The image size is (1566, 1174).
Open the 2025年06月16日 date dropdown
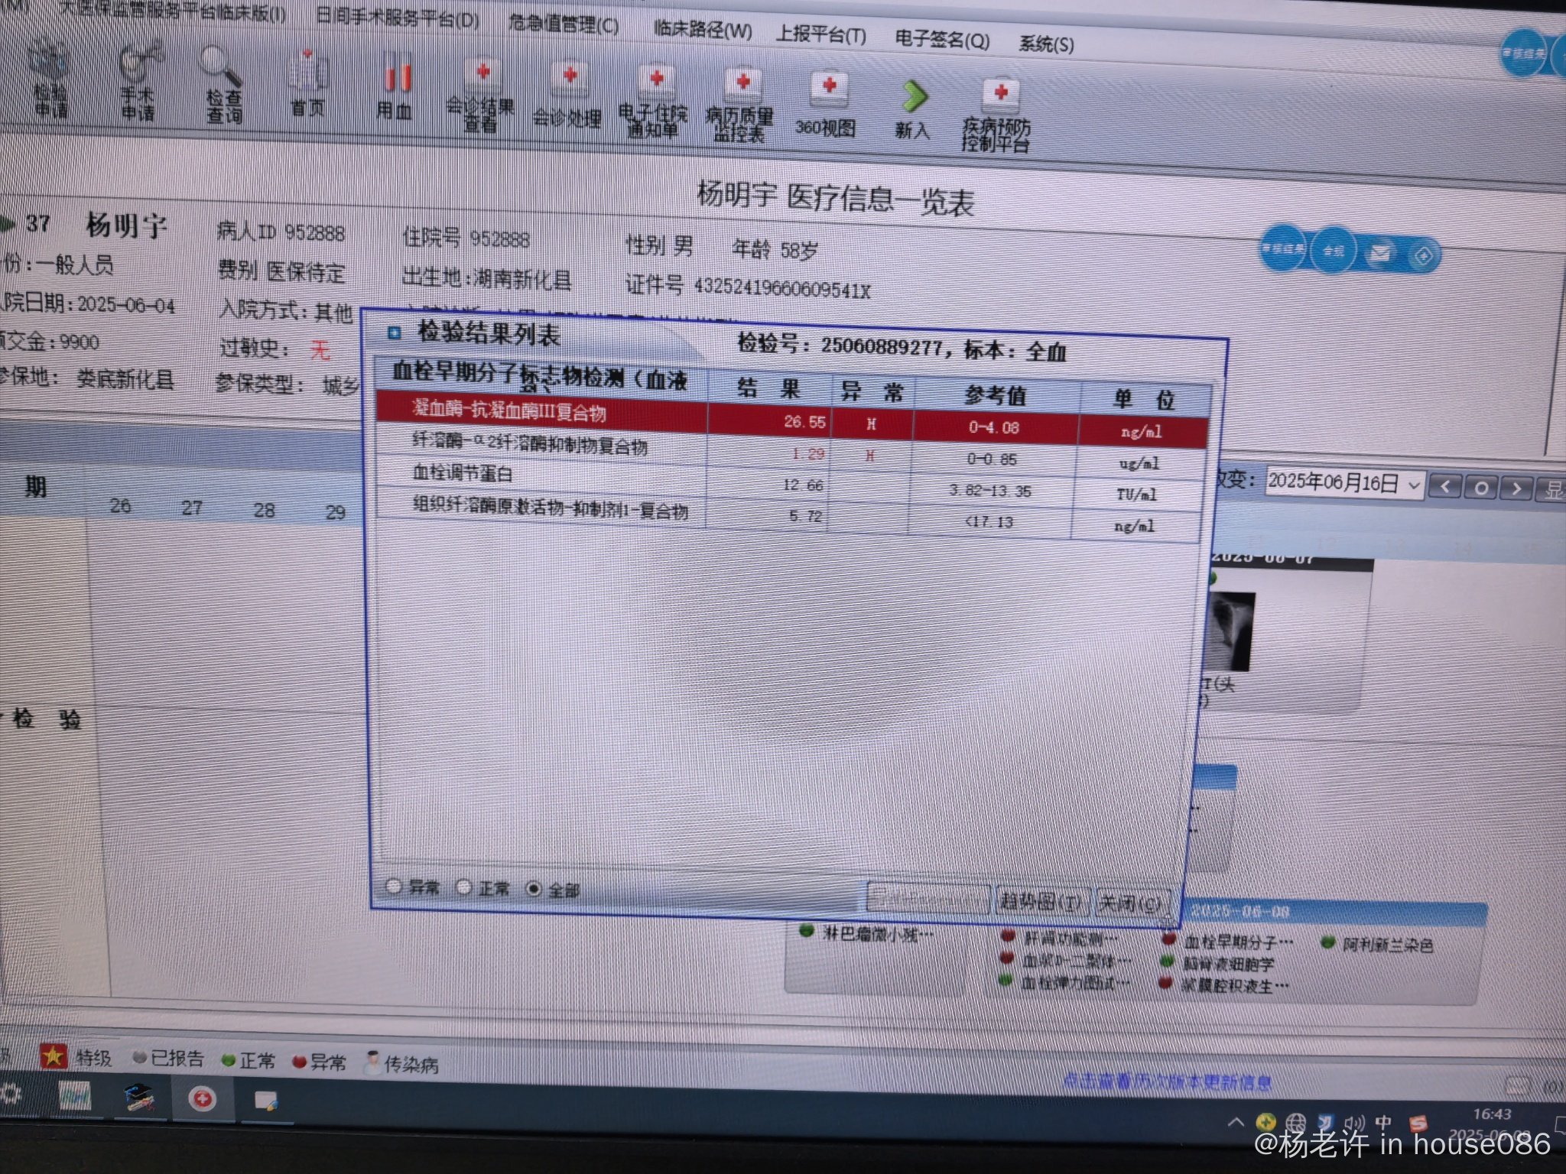point(1415,485)
